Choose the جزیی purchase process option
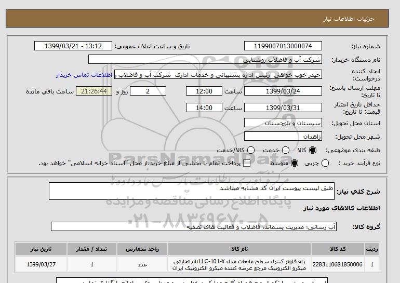This screenshot has width=400, height=283. (325, 163)
